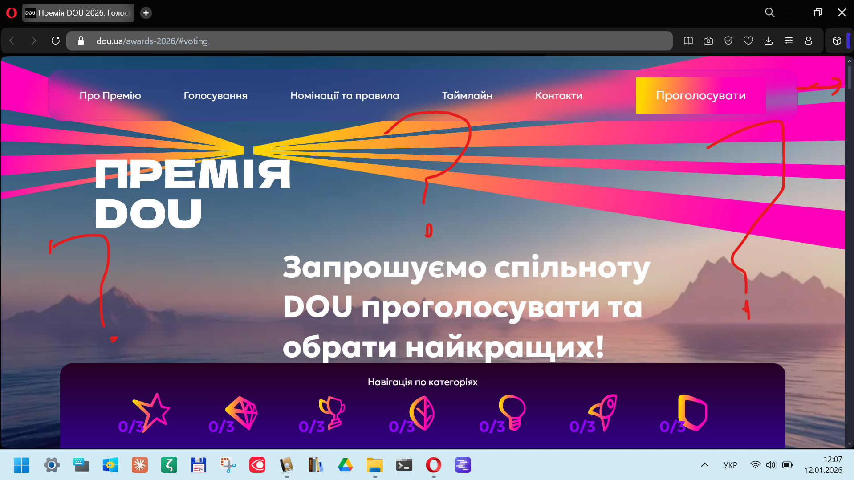Select the leaf category icon
The width and height of the screenshot is (854, 480).
point(422,413)
